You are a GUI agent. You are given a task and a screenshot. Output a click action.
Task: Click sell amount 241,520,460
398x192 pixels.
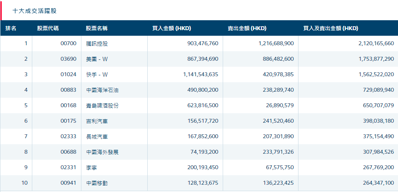(x=278, y=121)
